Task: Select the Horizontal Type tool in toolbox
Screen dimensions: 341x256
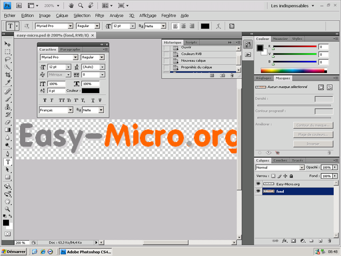Action: click(8, 162)
